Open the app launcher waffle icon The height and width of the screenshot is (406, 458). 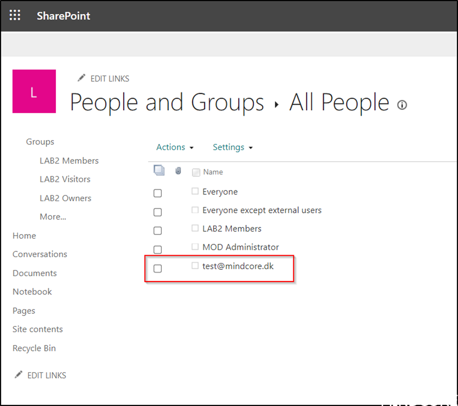pos(15,15)
